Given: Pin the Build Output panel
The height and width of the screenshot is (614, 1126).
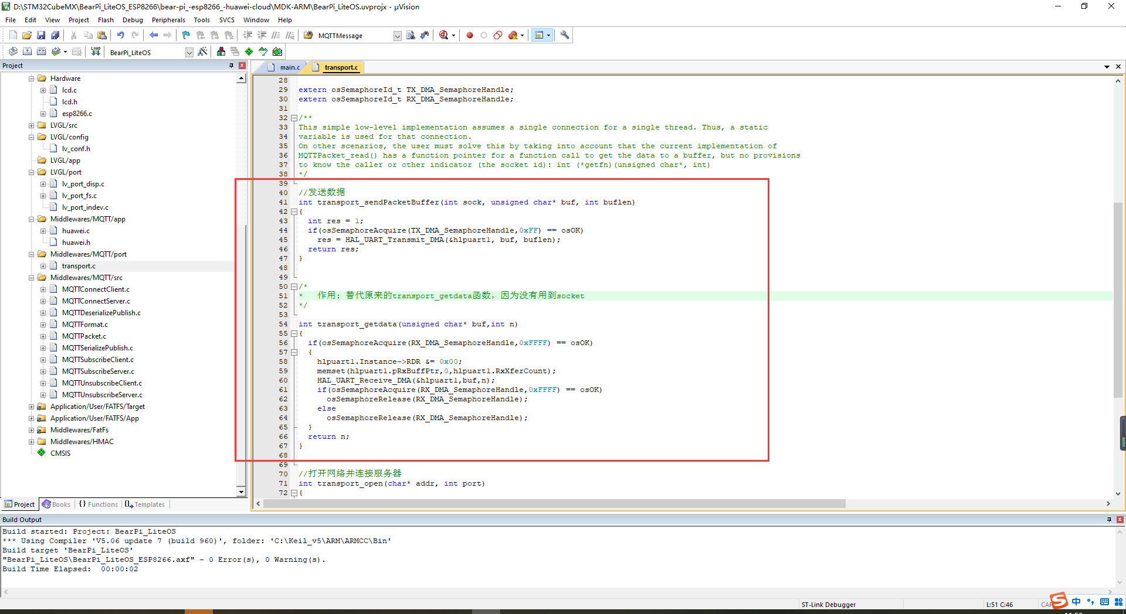Looking at the screenshot, I should tap(1109, 520).
